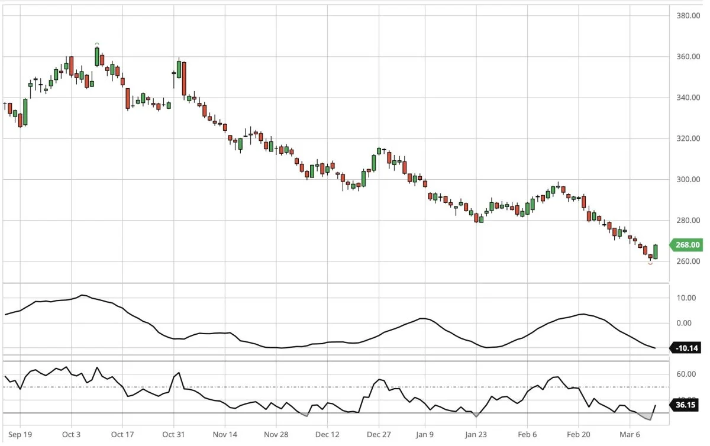Screen dimensions: 710x446
Task: Click the last green candlestick near 268
Action: (656, 251)
